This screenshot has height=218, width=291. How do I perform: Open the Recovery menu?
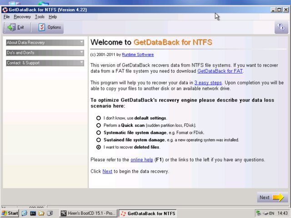pyautogui.click(x=22, y=17)
